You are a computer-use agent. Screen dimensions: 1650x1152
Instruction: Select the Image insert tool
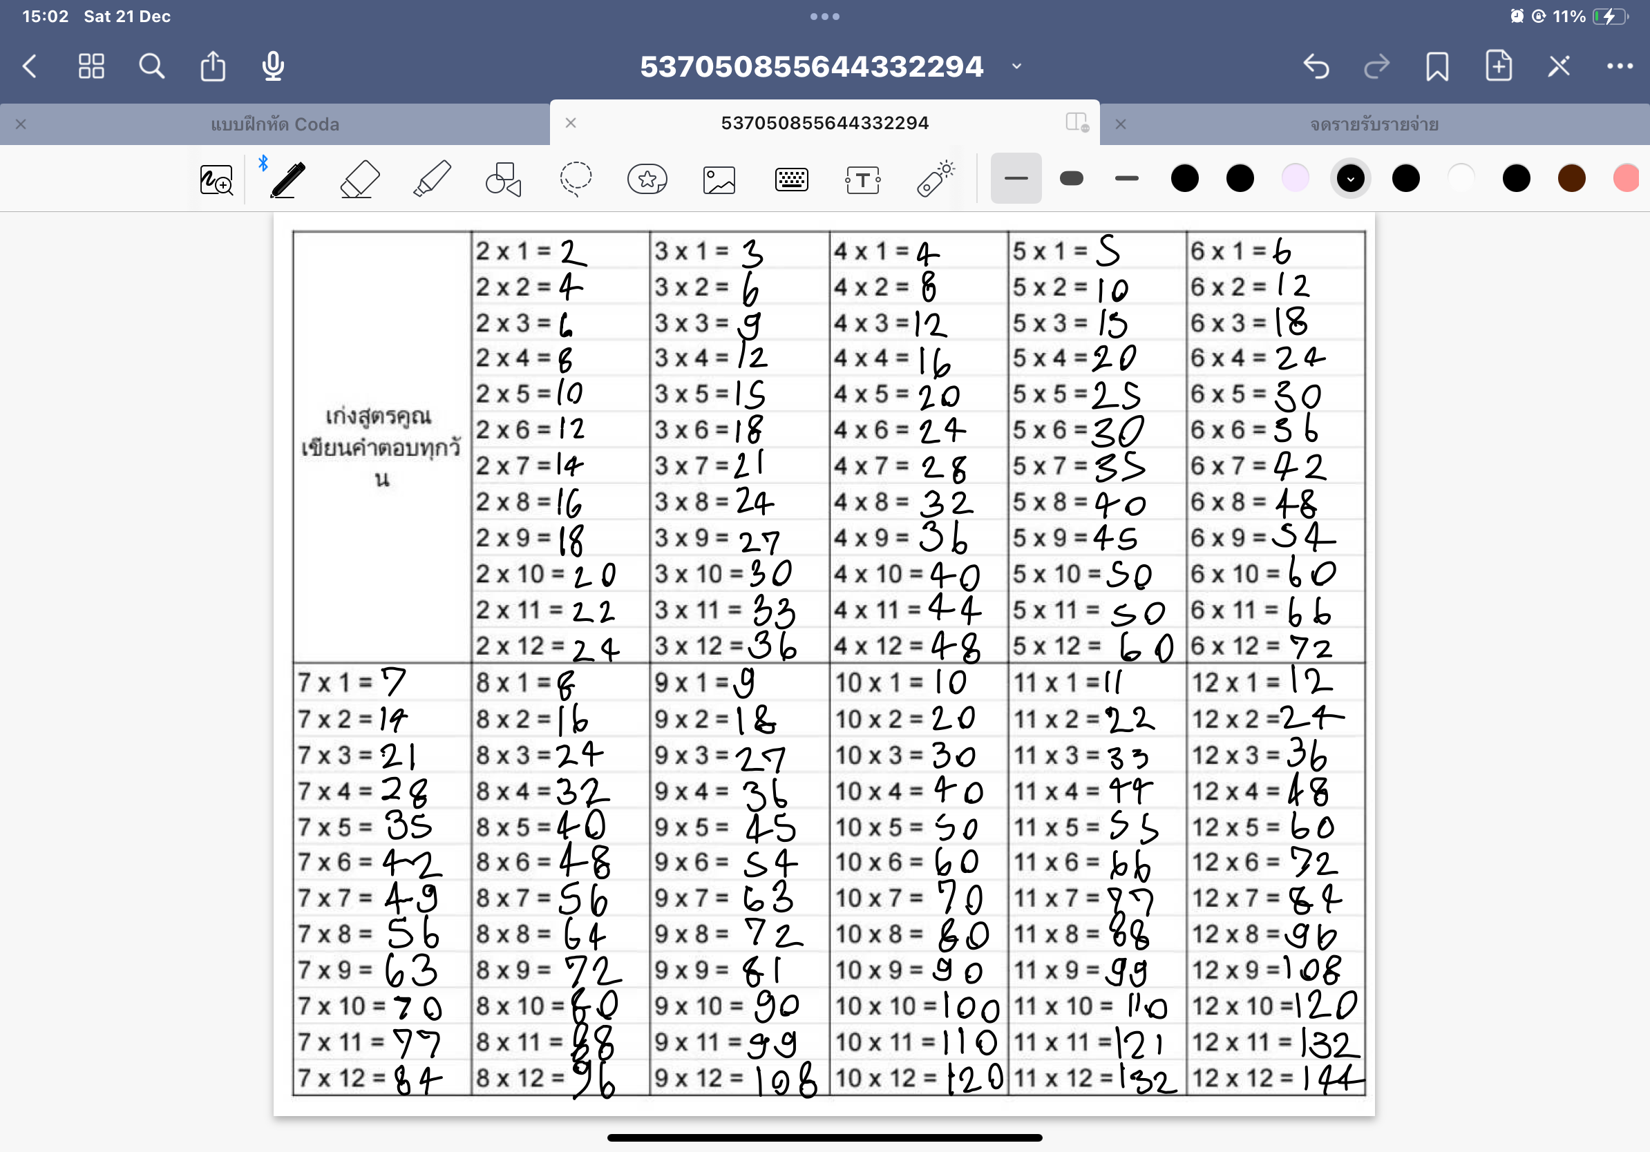(719, 180)
